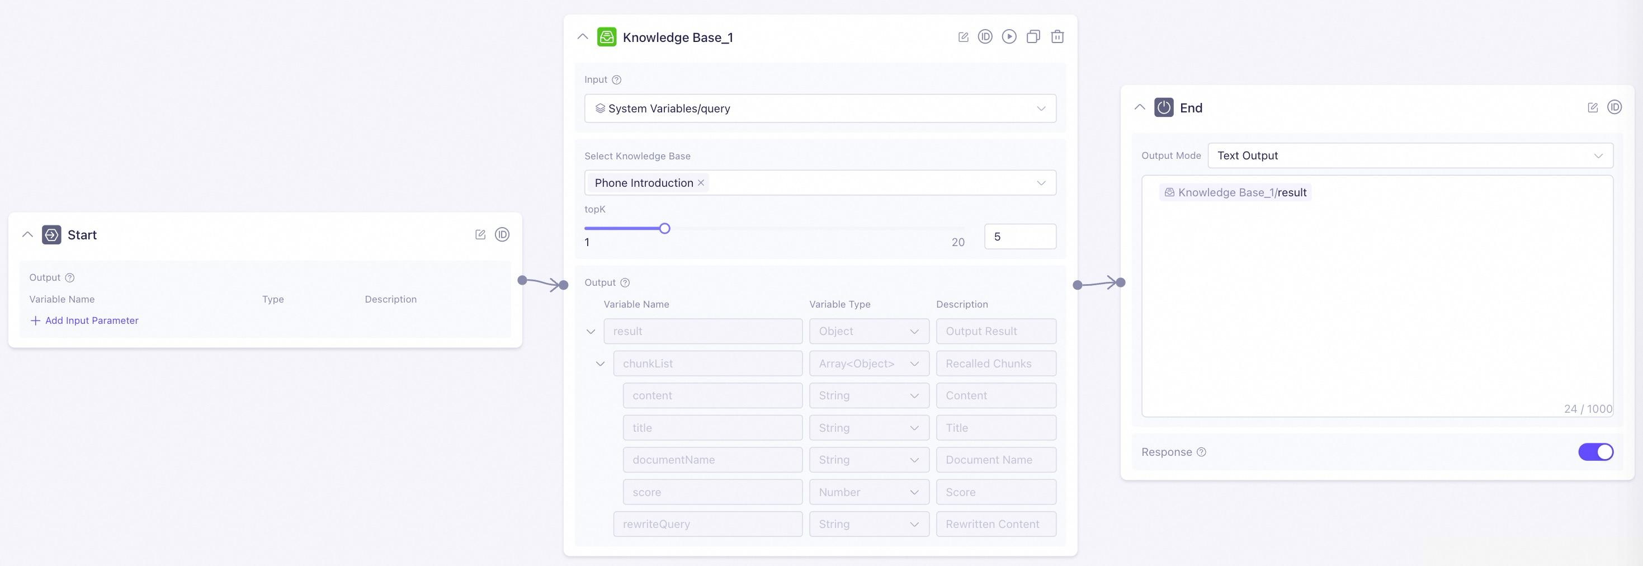Click Start node output connector dot
Image resolution: width=1643 pixels, height=566 pixels.
click(x=522, y=280)
